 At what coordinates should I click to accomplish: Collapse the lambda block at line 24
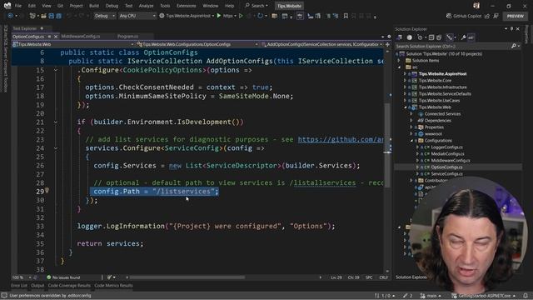click(56, 148)
